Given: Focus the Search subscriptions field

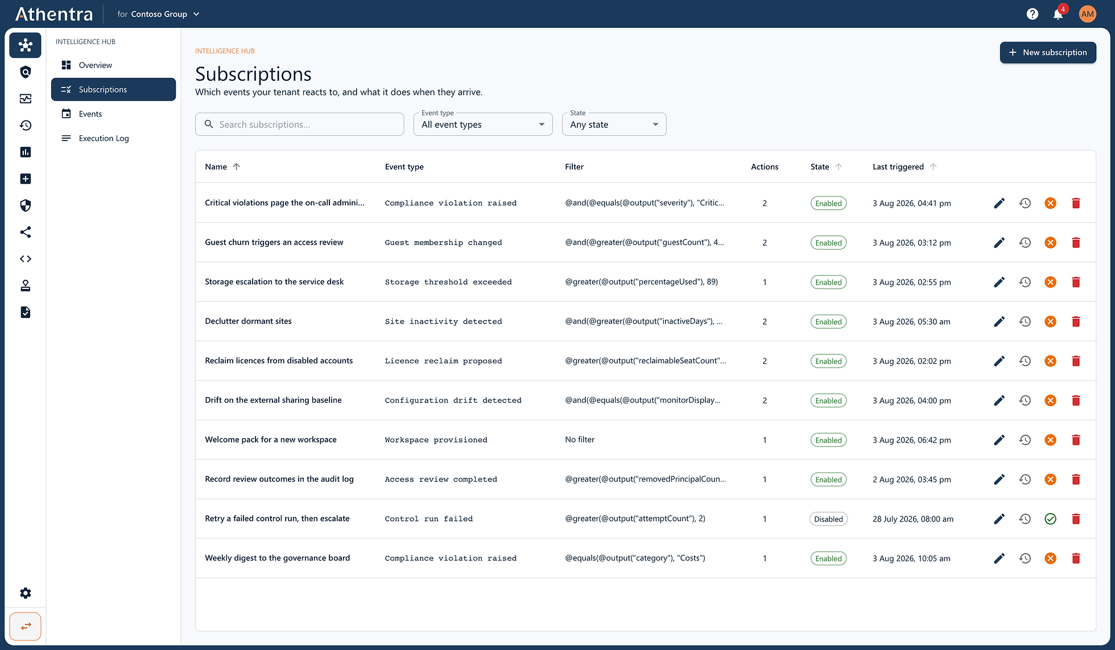Looking at the screenshot, I should point(299,125).
